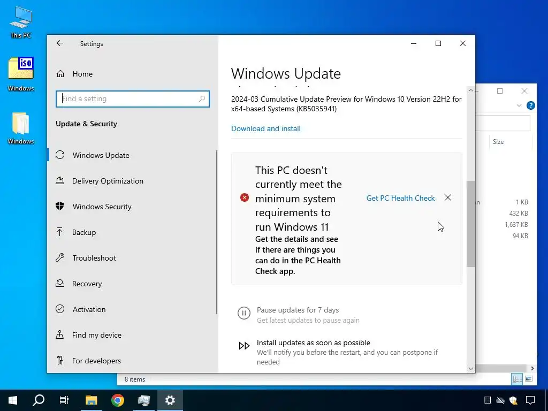Screen dimensions: 548x411
Task: Click the pause circle icon
Action: click(x=244, y=313)
